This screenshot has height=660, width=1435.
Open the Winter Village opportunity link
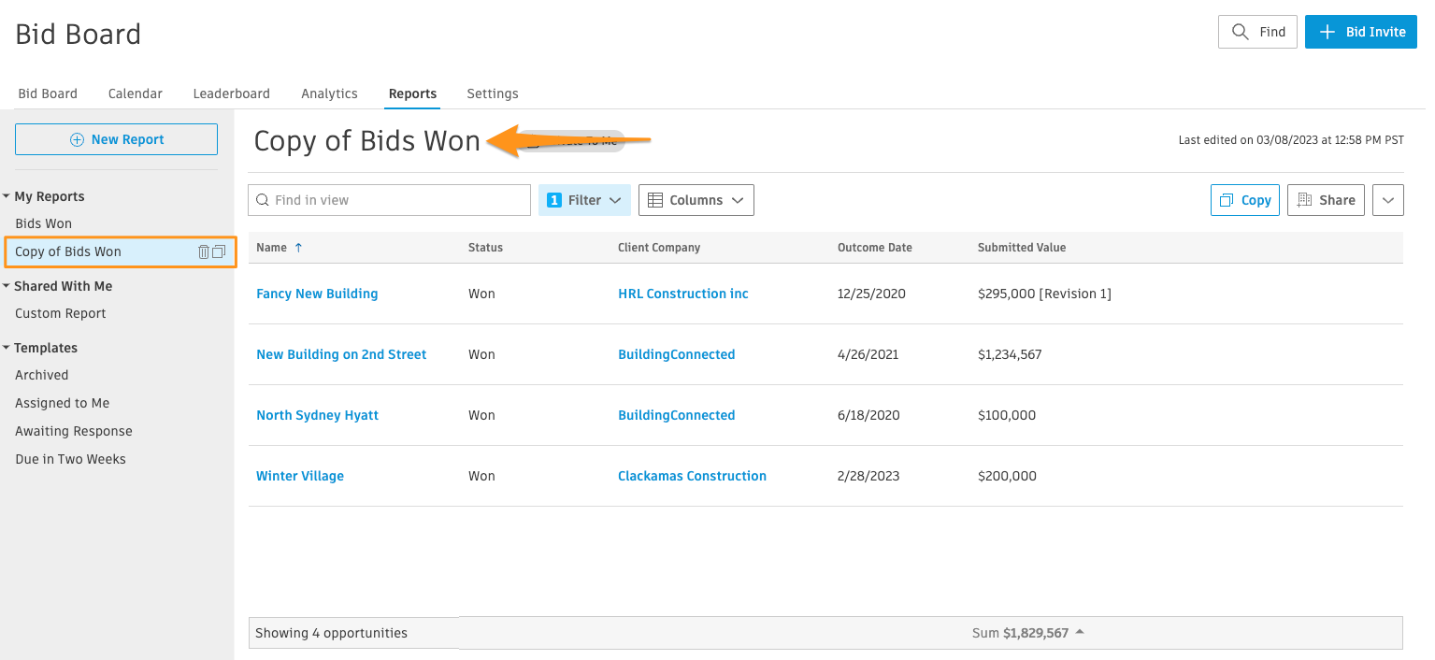[300, 476]
